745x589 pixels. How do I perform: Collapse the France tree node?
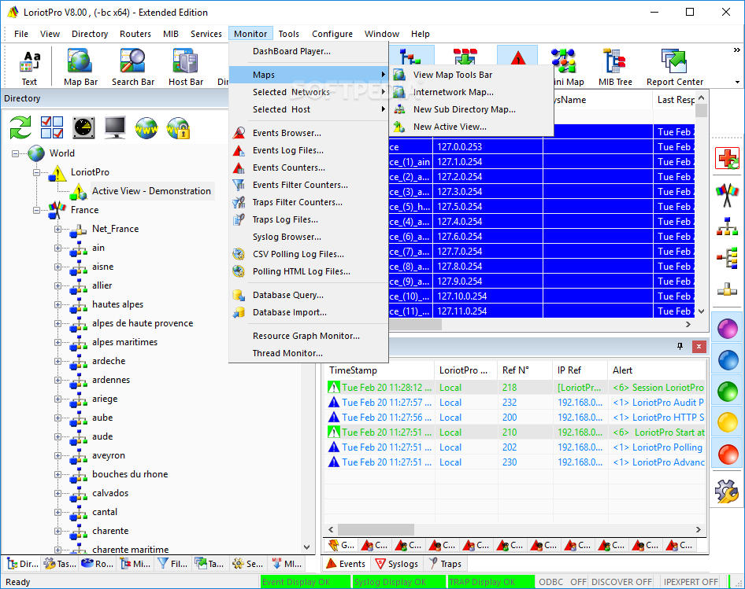[36, 210]
